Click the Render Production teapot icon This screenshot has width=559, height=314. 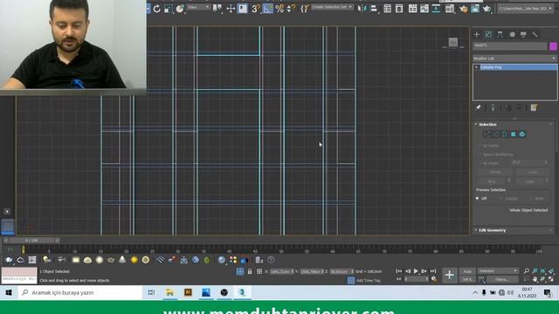487,9
